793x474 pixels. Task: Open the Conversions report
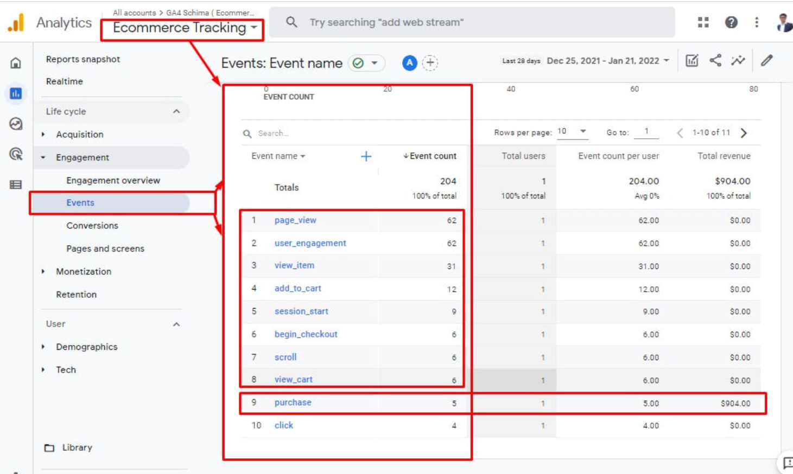[92, 226]
